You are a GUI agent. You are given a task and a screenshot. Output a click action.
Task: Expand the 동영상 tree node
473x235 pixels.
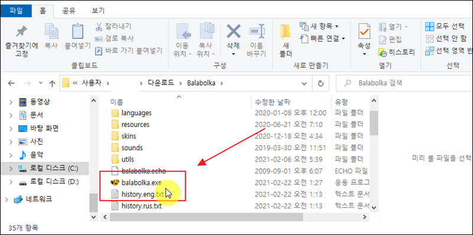point(11,102)
